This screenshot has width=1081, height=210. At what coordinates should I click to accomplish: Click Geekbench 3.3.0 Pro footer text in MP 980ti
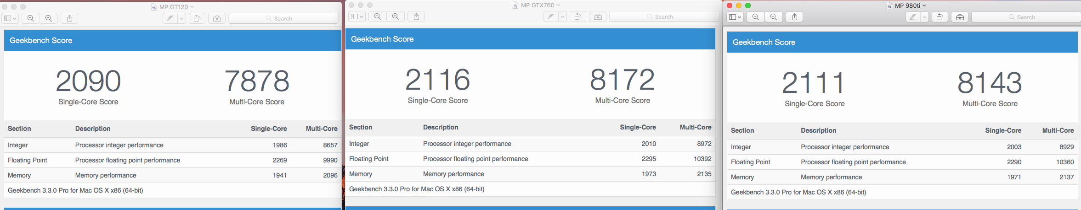(x=798, y=192)
